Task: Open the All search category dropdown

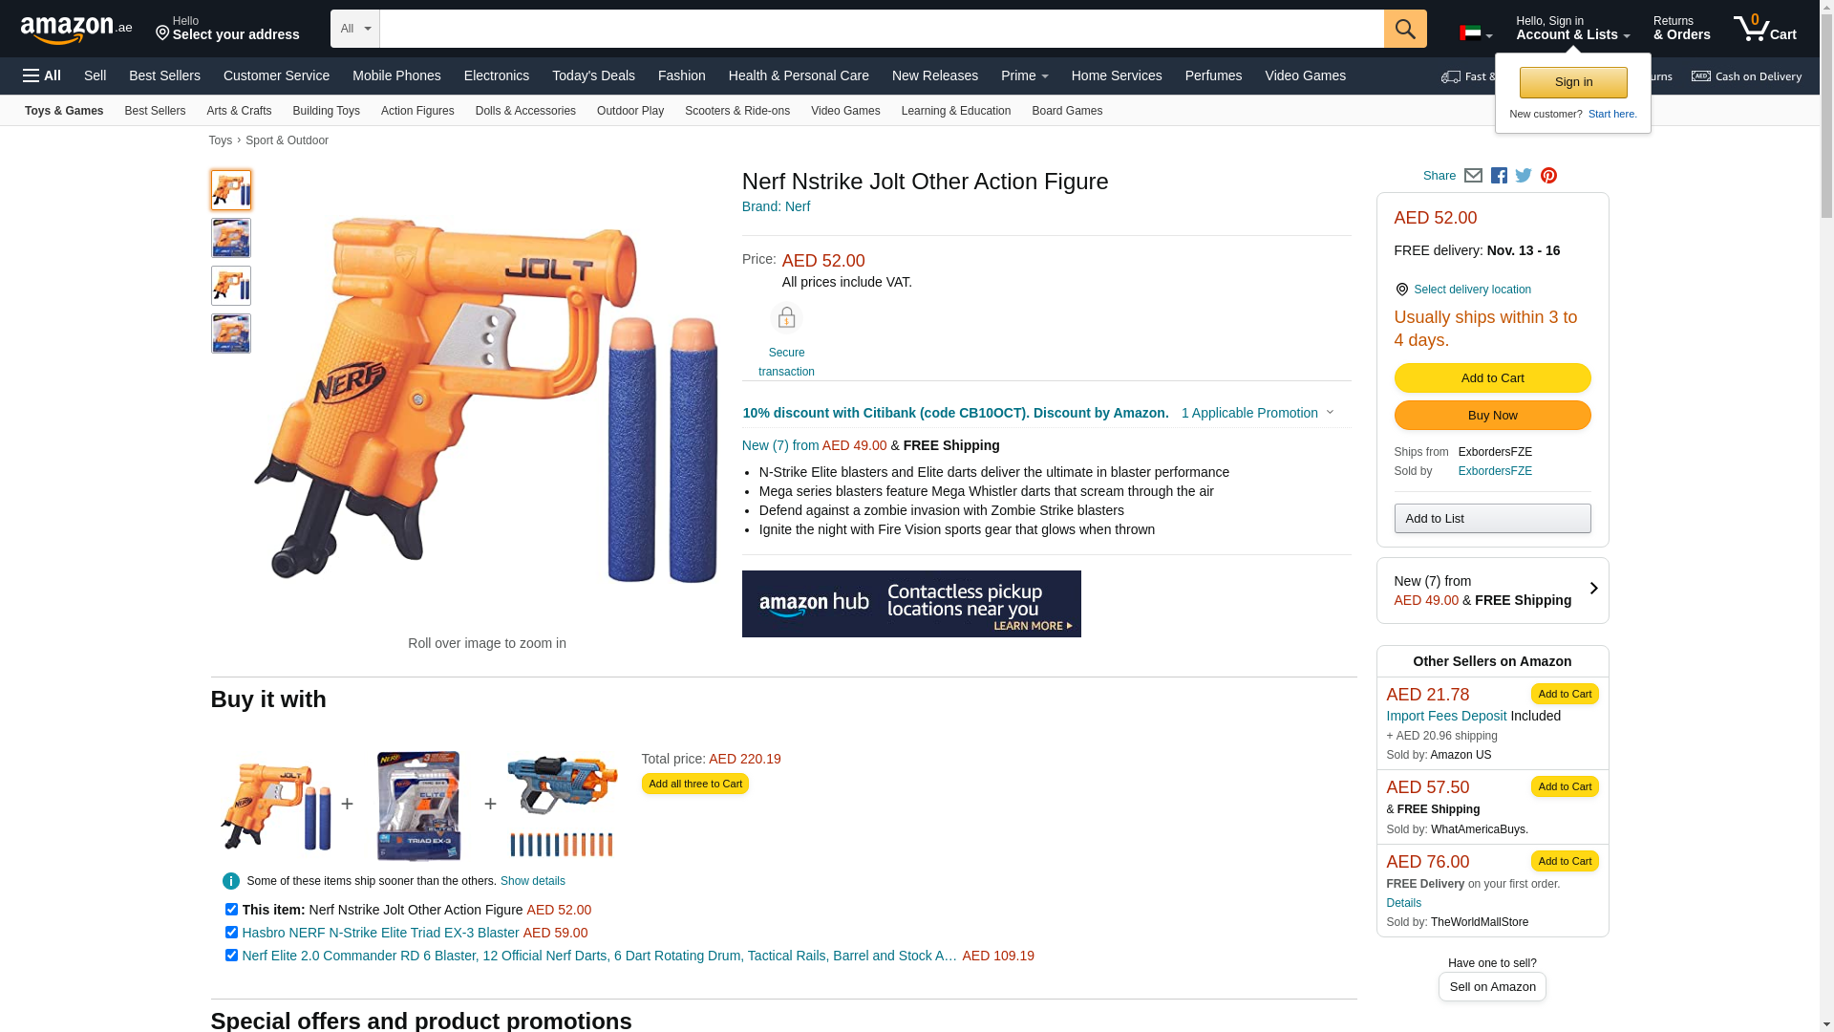Action: (355, 29)
